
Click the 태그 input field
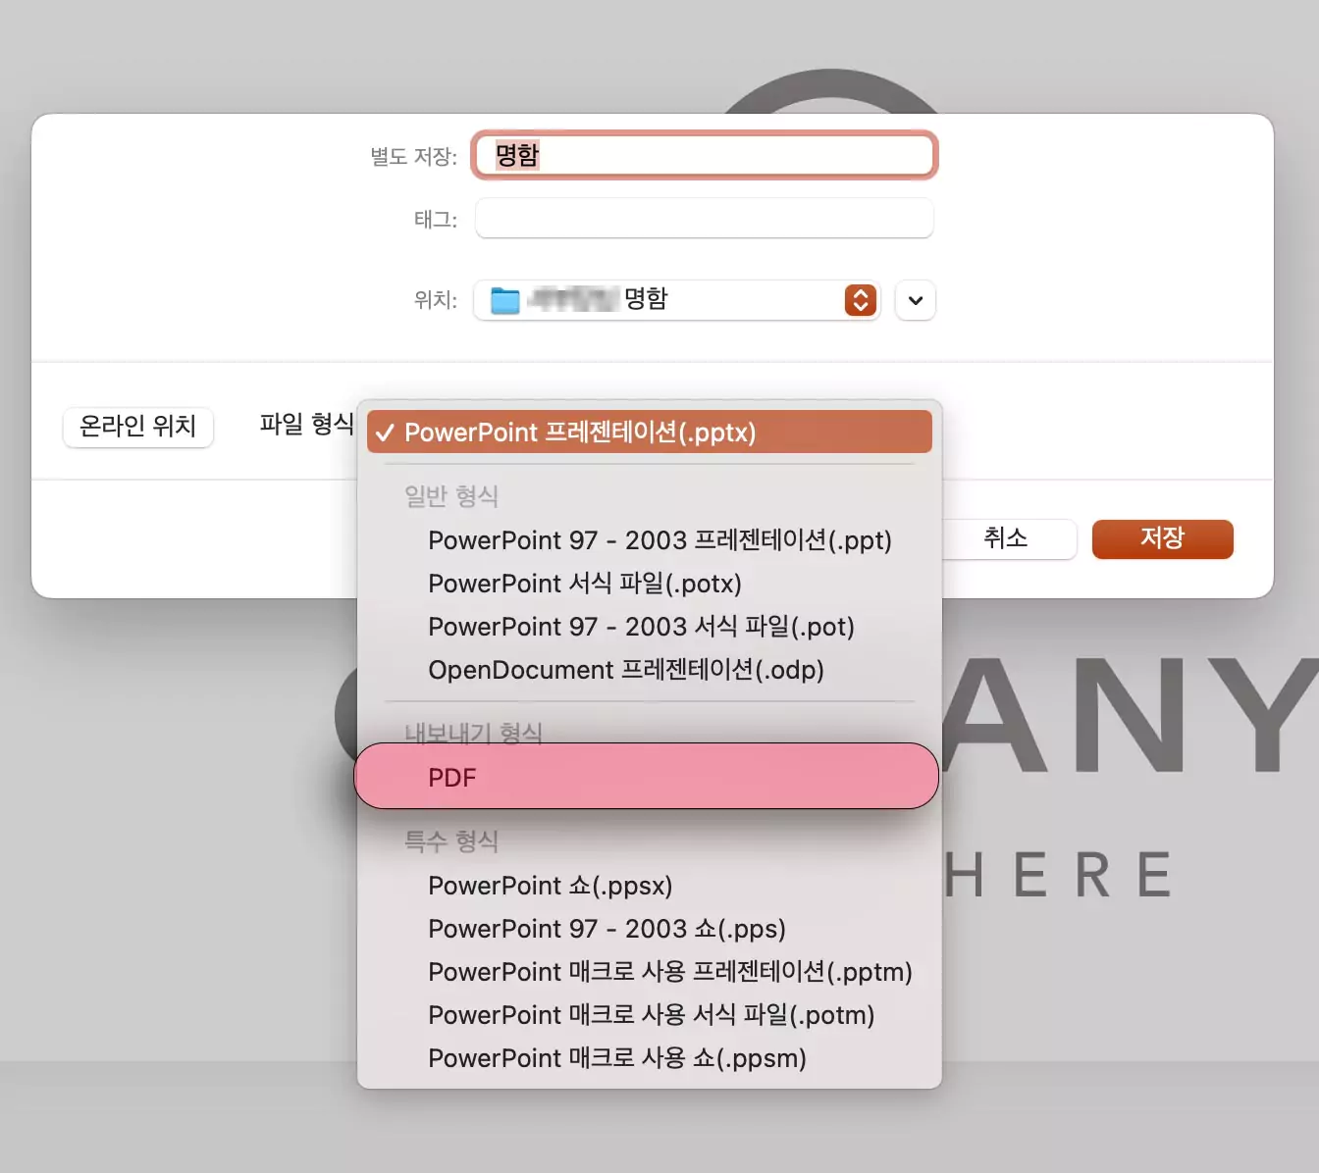pyautogui.click(x=704, y=218)
